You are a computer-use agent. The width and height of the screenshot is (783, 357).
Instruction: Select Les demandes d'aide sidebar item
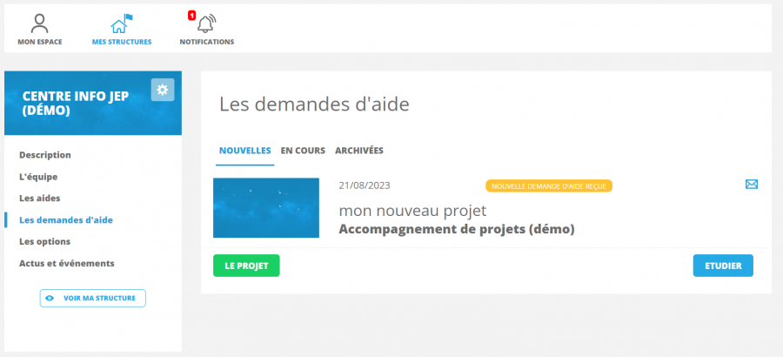tap(66, 220)
